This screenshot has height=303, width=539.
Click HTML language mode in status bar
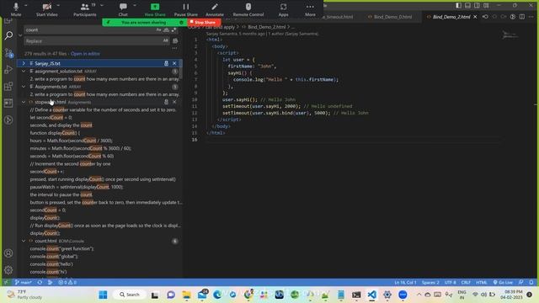coord(481,283)
